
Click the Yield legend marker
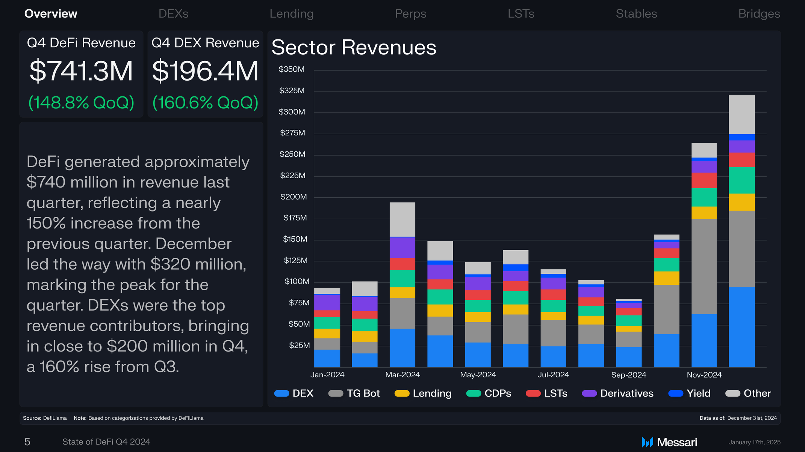[x=676, y=393]
